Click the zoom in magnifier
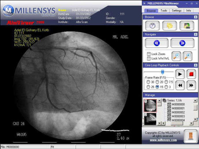Screen dimensions: 199x149 click(x=187, y=56)
